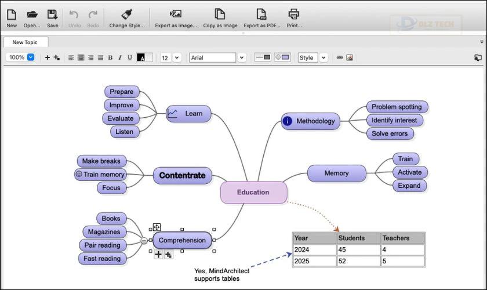Click table cell with value 52
487x290 pixels.
click(x=359, y=261)
